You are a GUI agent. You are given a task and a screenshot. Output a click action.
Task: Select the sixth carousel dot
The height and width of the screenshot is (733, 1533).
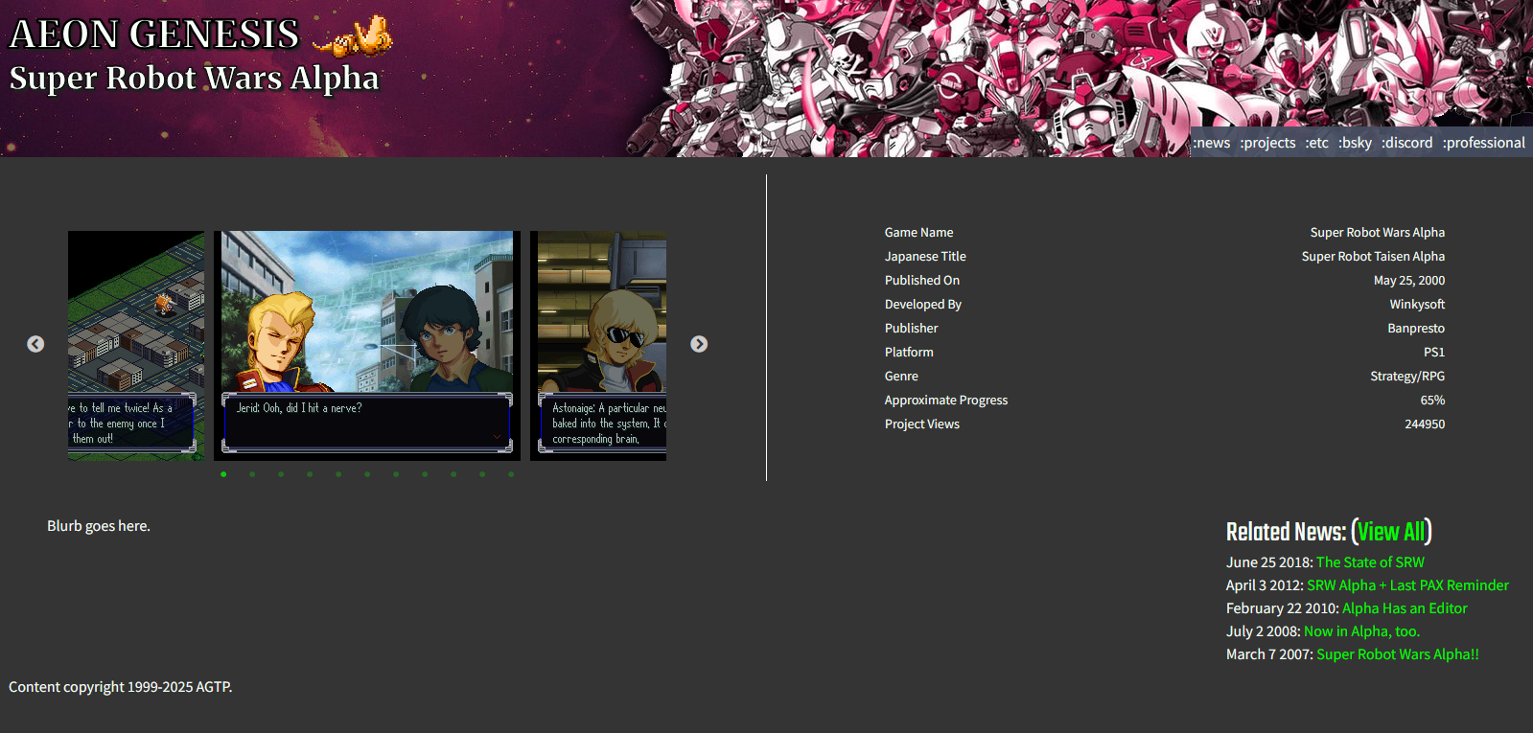[x=367, y=474]
